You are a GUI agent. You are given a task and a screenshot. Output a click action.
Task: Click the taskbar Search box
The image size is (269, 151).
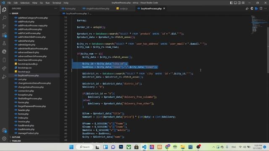pyautogui.click(x=85, y=147)
